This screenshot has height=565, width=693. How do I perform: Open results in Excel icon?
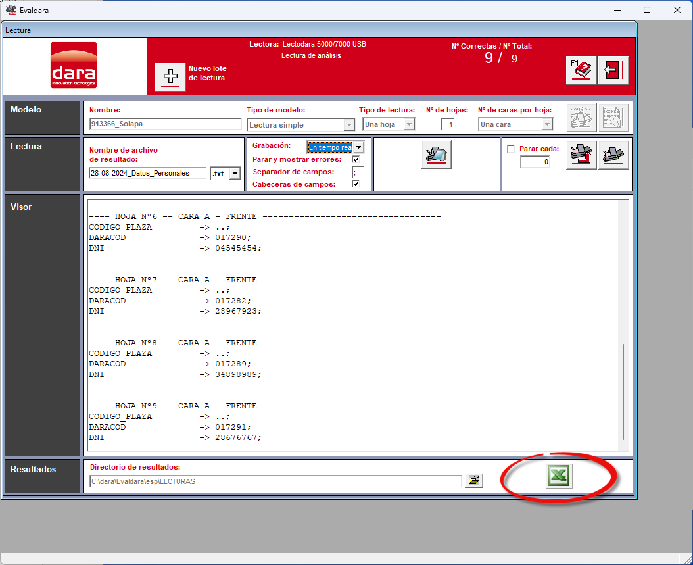(x=559, y=476)
